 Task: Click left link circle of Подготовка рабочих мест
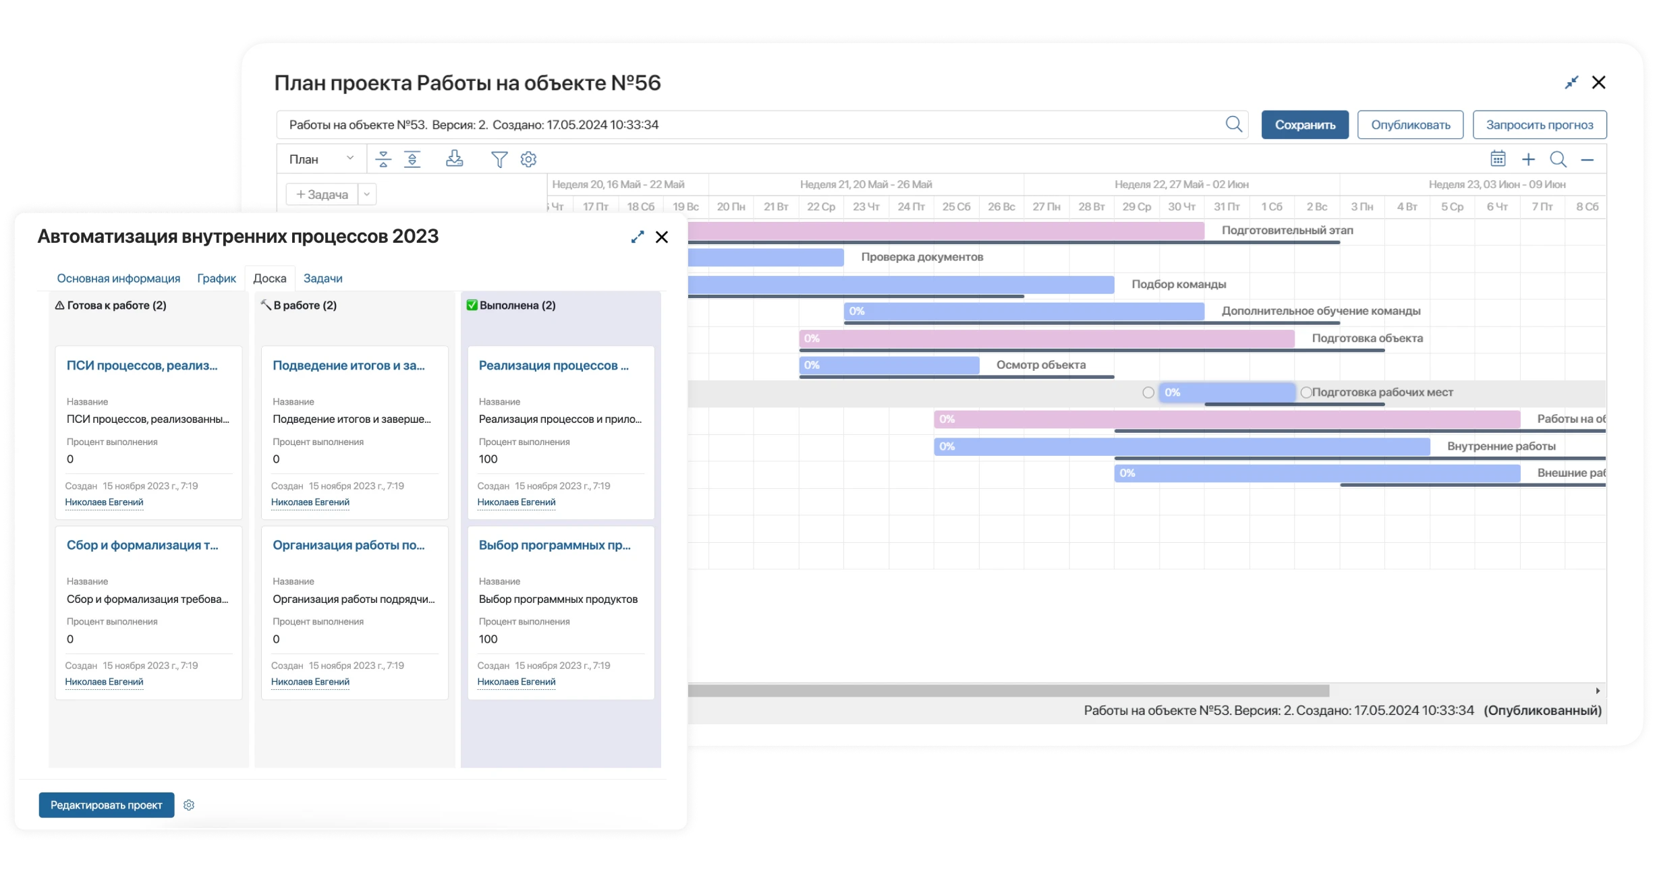[1148, 392]
